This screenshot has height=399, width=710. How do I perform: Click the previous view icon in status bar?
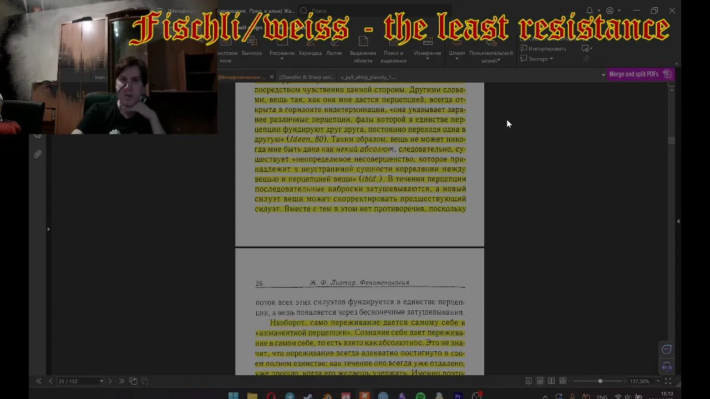click(133, 381)
